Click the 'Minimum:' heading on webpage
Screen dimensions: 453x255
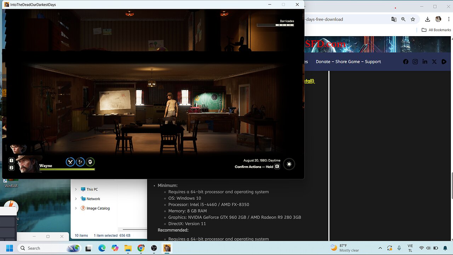click(168, 185)
